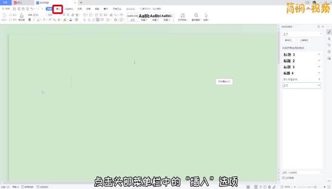
Task: Click the font color red A swatch
Action: (x=71, y=20)
